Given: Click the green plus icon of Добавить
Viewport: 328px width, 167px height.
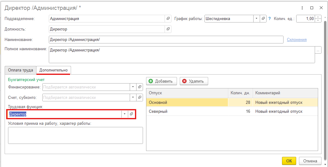Looking at the screenshot, I should (x=151, y=81).
